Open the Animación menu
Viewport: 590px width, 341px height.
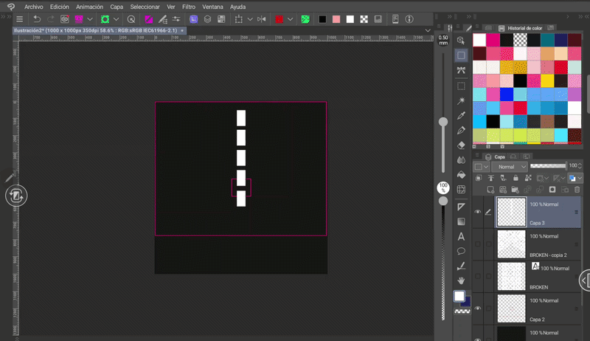89,6
